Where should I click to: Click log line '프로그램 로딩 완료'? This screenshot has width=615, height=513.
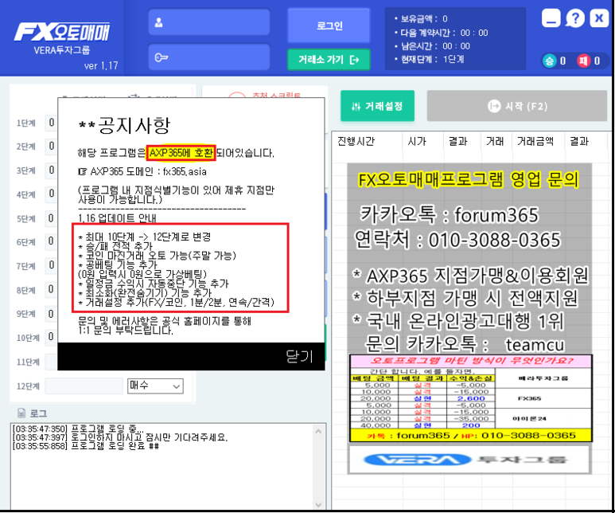(x=85, y=446)
